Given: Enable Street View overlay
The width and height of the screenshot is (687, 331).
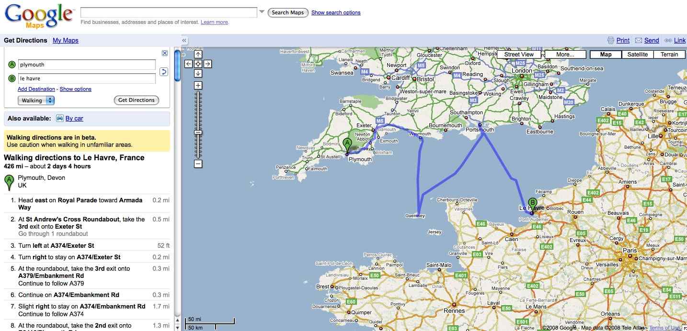Looking at the screenshot, I should click(x=519, y=55).
